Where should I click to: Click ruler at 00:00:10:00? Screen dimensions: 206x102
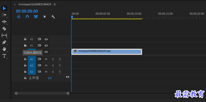(x=134, y=14)
